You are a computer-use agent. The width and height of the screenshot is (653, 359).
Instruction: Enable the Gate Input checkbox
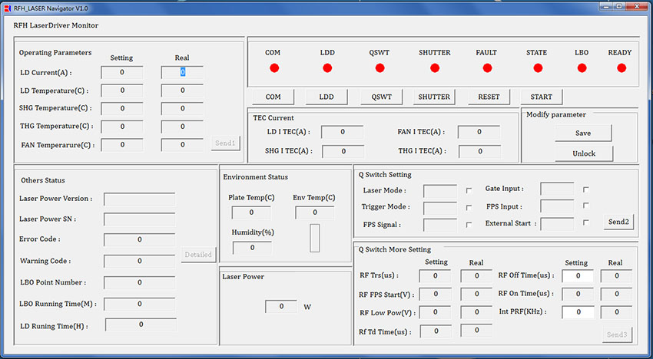tap(586, 189)
